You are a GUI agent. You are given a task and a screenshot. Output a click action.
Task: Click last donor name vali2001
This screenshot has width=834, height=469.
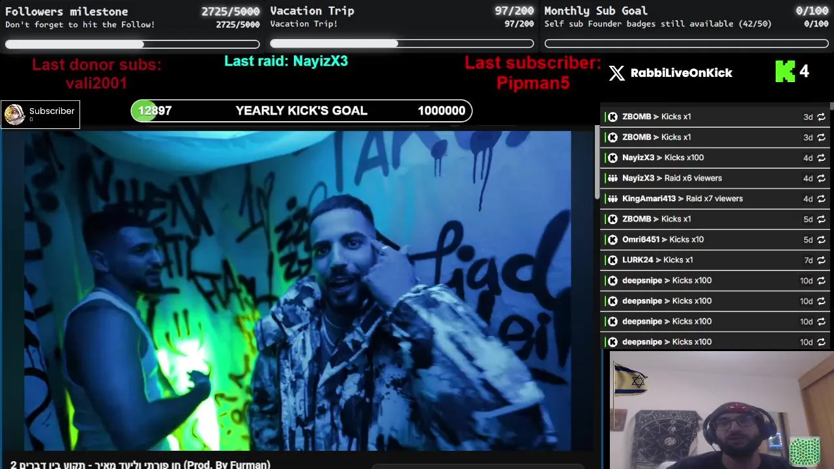pos(96,83)
